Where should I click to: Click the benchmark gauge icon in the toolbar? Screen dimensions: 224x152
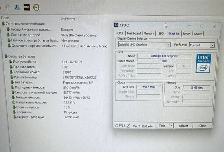tap(36, 7)
